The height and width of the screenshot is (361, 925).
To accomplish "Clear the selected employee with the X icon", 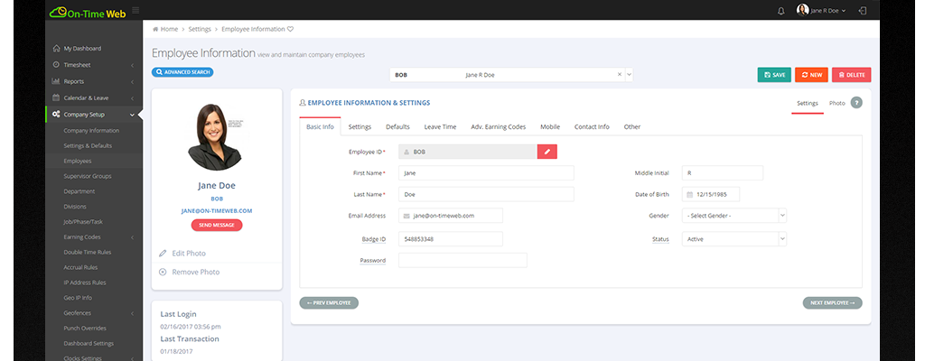I will click(620, 75).
